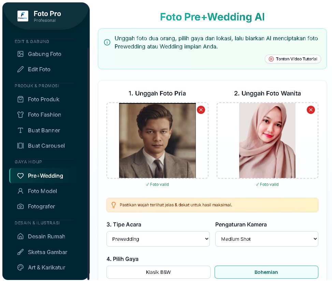This screenshot has width=332, height=281.
Task: Switch style to Klasik B&W
Action: [158, 272]
